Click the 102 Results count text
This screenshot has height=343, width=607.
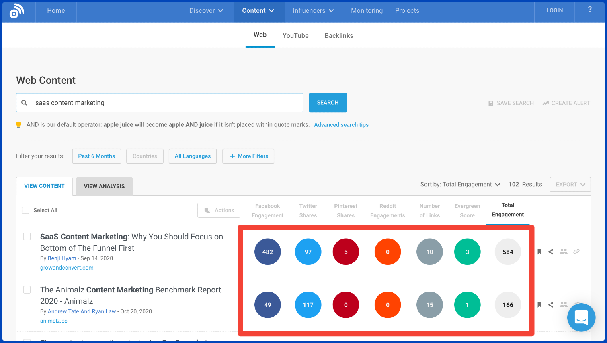pyautogui.click(x=525, y=185)
